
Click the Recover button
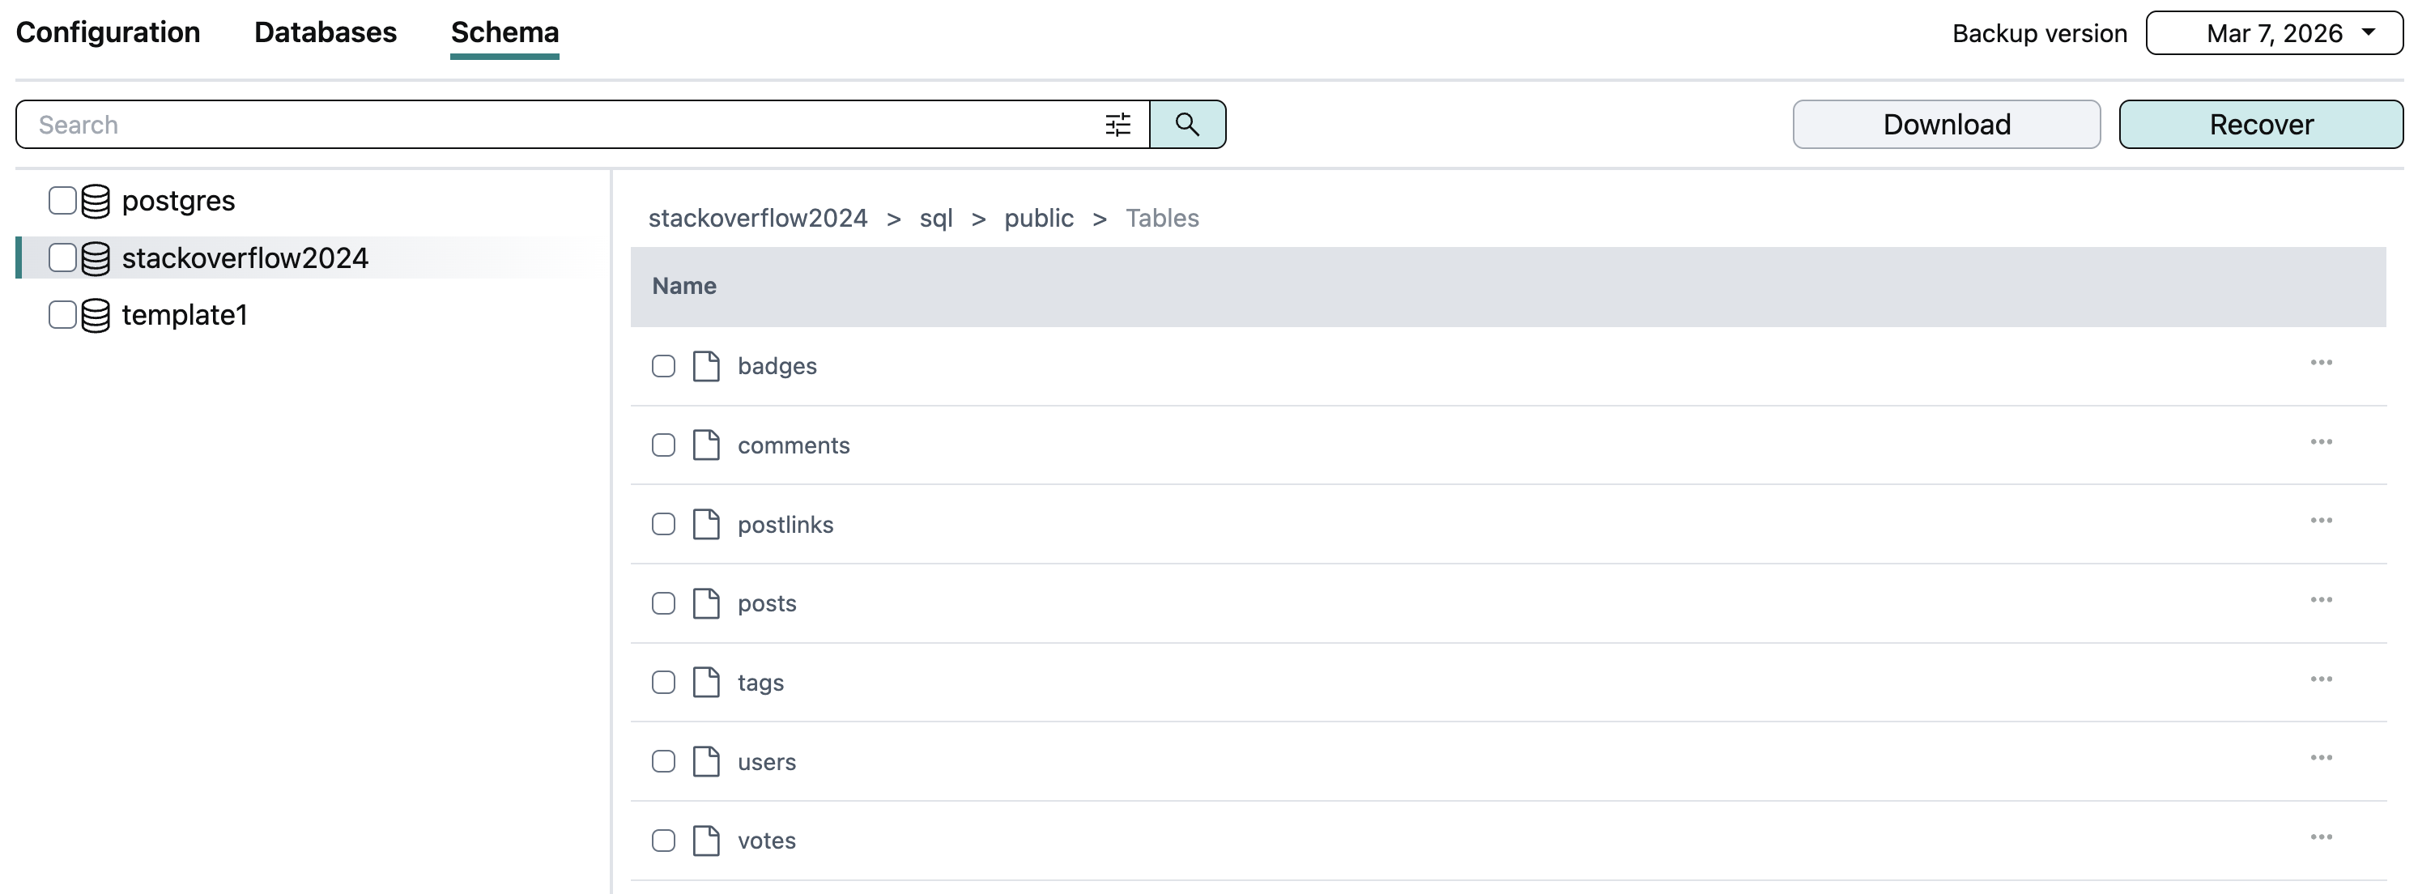click(2260, 124)
